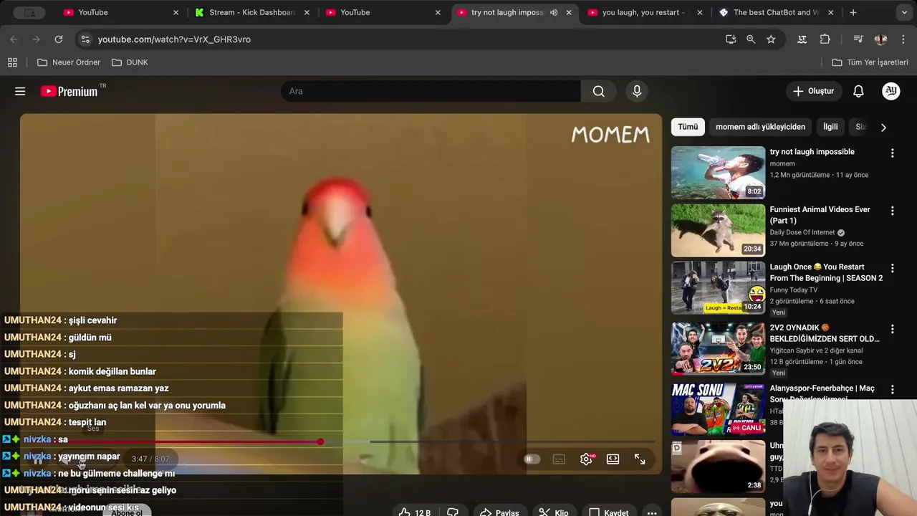Open the Oluştur create menu
This screenshot has height=516, width=917.
[x=813, y=91]
